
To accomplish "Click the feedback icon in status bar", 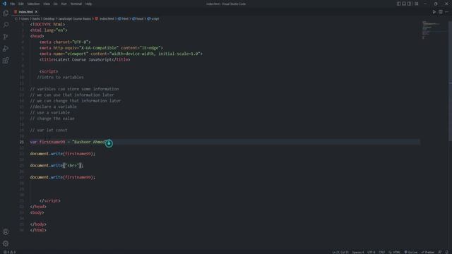I will click(440, 252).
